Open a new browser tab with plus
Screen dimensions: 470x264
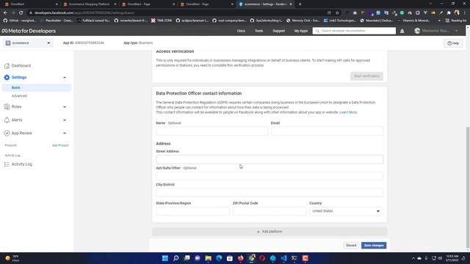[x=300, y=4]
